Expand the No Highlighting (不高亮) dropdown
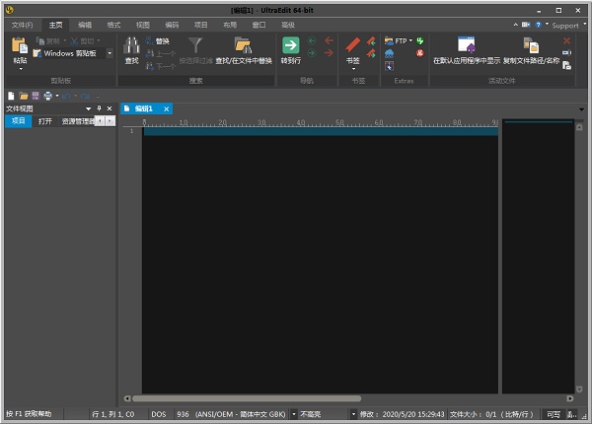The height and width of the screenshot is (424, 592). tap(353, 414)
